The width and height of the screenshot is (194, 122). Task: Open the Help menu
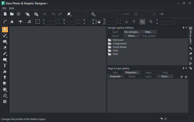[12, 8]
